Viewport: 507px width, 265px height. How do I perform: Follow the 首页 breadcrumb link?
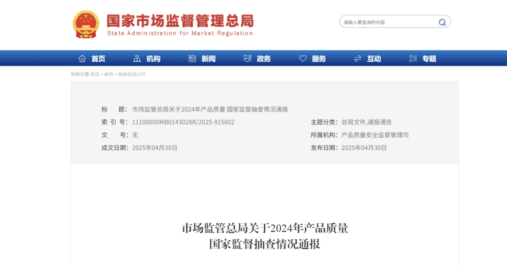[95, 74]
